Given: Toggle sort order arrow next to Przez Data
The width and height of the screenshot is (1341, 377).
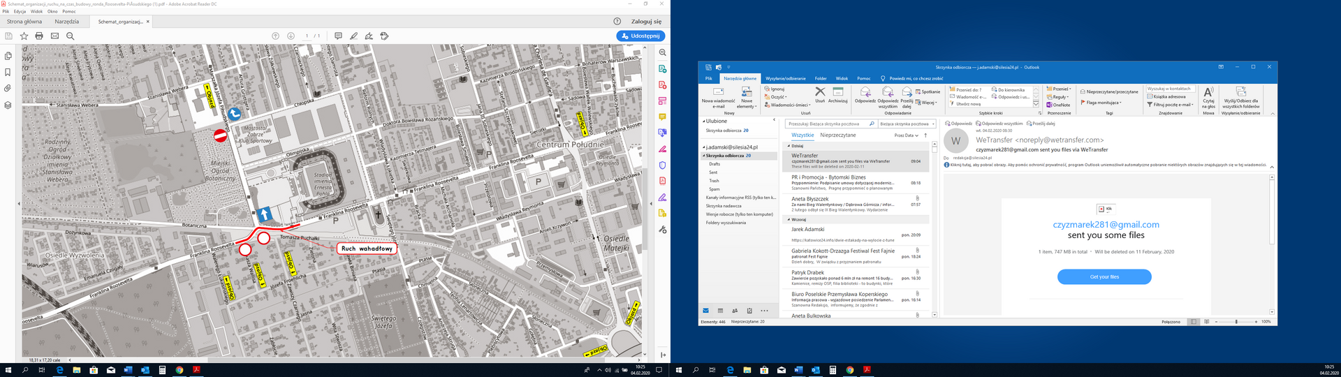Looking at the screenshot, I should coord(925,135).
